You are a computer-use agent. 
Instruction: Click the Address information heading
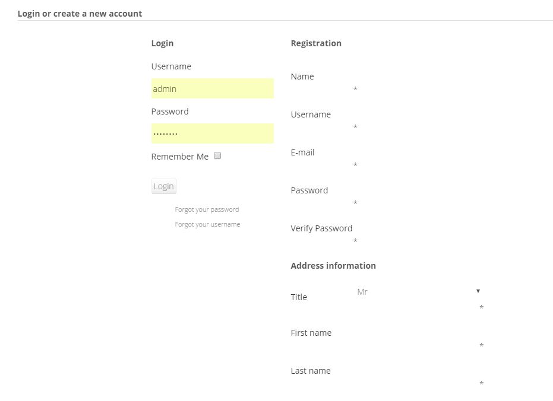(x=333, y=266)
